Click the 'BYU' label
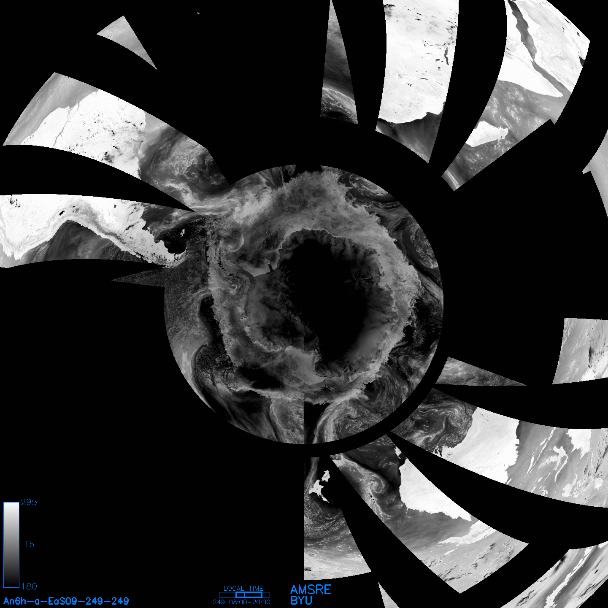 pyautogui.click(x=301, y=600)
